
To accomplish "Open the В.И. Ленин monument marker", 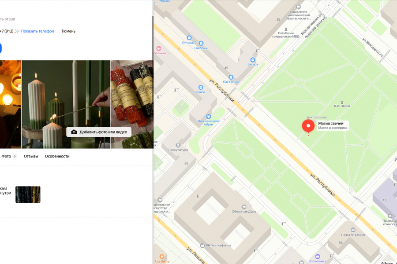I will (342, 102).
